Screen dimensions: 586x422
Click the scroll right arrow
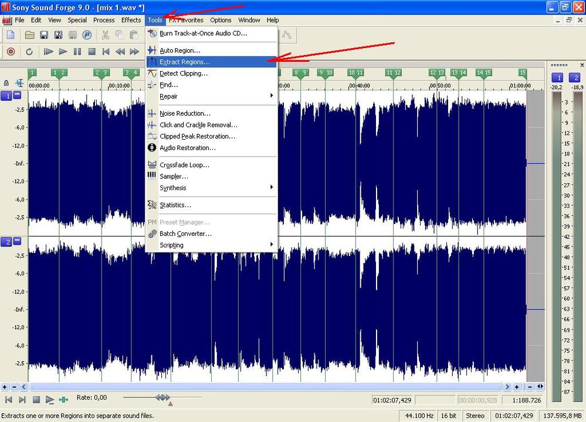[x=507, y=387]
